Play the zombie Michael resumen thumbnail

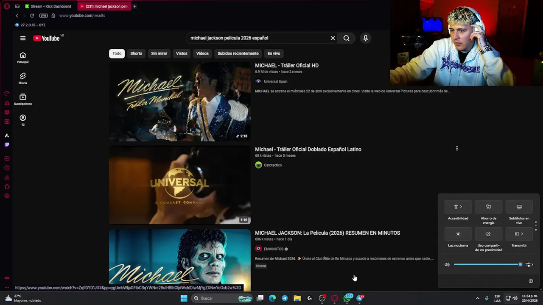pos(180,261)
